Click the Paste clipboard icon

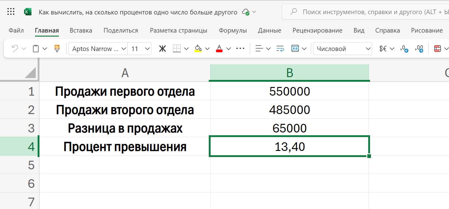[x=35, y=48]
